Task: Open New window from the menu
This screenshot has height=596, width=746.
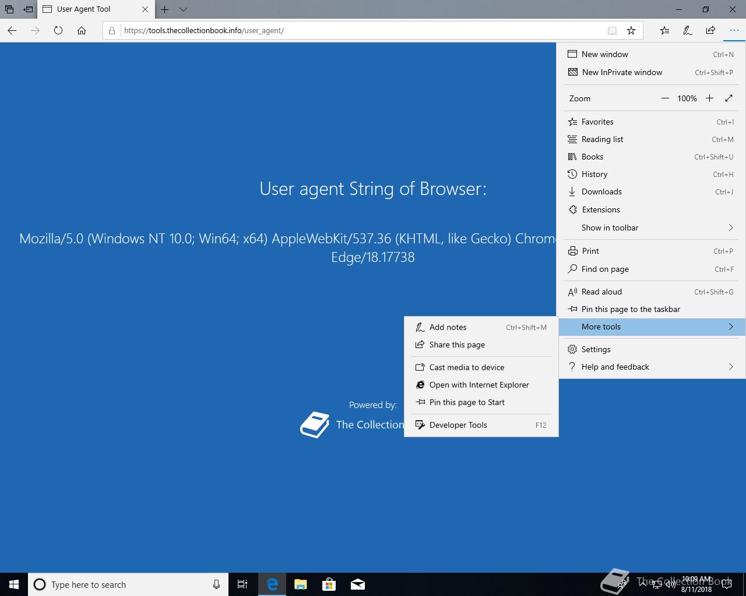Action: point(650,54)
